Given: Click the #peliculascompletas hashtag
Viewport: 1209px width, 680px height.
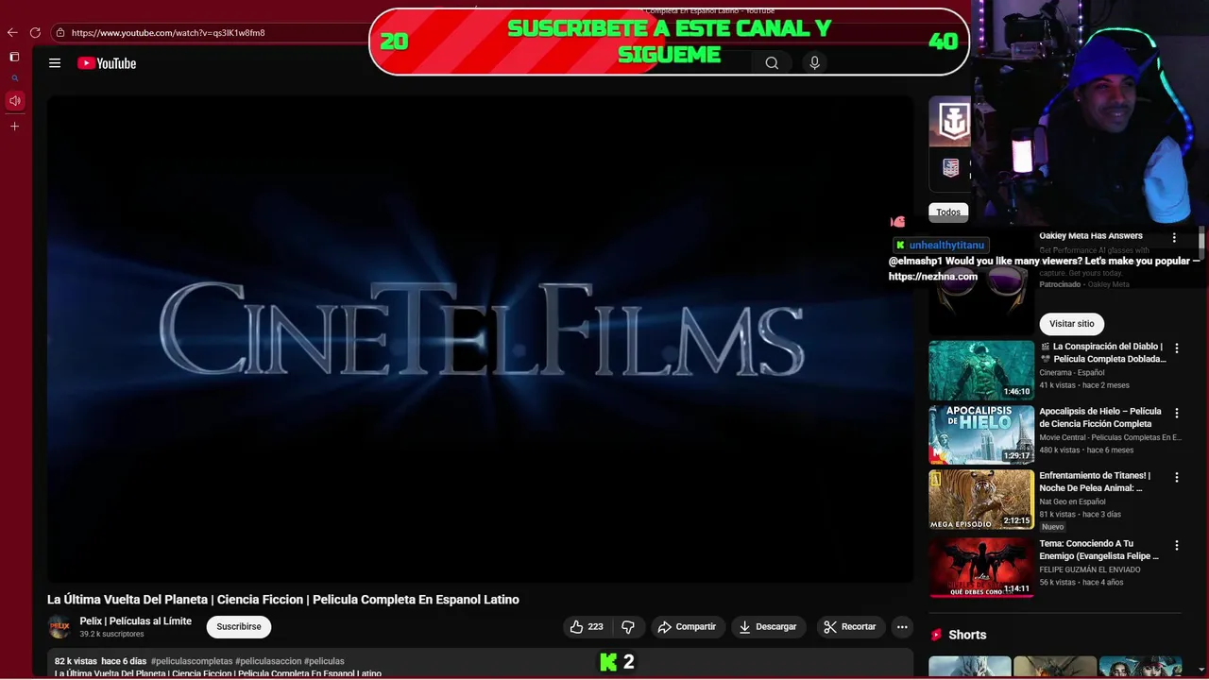Looking at the screenshot, I should (x=192, y=661).
